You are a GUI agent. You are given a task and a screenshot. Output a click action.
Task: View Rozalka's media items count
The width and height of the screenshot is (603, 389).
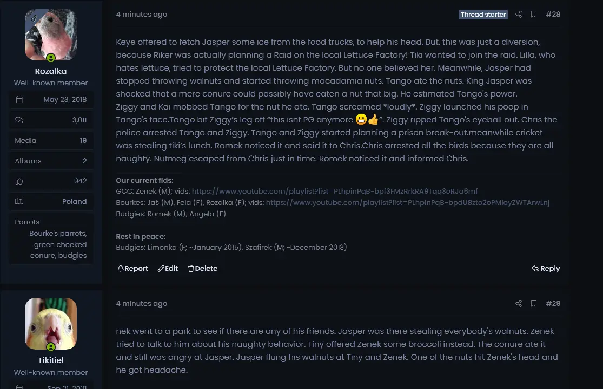tap(83, 140)
